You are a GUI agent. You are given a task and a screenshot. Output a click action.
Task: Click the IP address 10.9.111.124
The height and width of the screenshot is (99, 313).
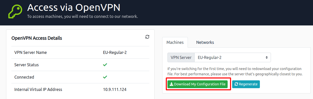115,89
